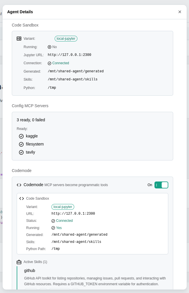Click the code brackets icon beside Codemode heading
Screen dimensions: 189x293
(19, 185)
